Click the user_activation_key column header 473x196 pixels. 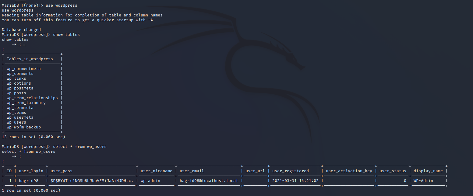(349, 171)
